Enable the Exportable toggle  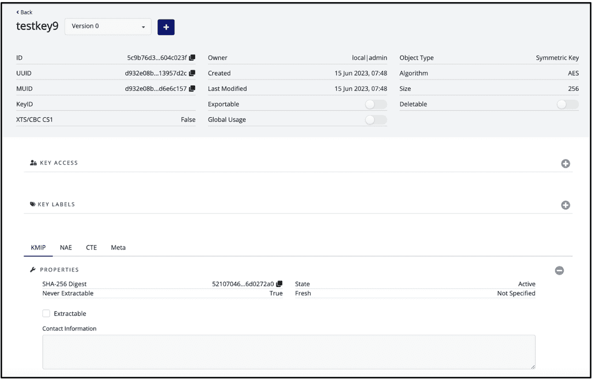click(x=376, y=104)
